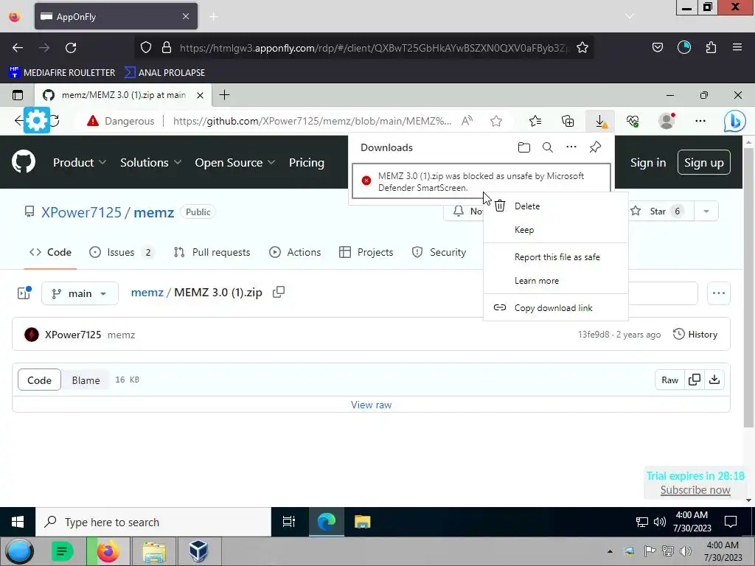Screen dimensions: 755x566
Task: Click Dangerous site warning indicator
Action: (x=120, y=122)
